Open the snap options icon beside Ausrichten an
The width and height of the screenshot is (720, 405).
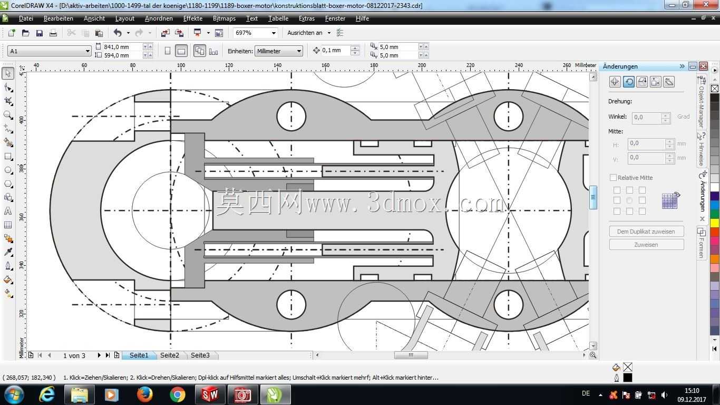tap(340, 33)
